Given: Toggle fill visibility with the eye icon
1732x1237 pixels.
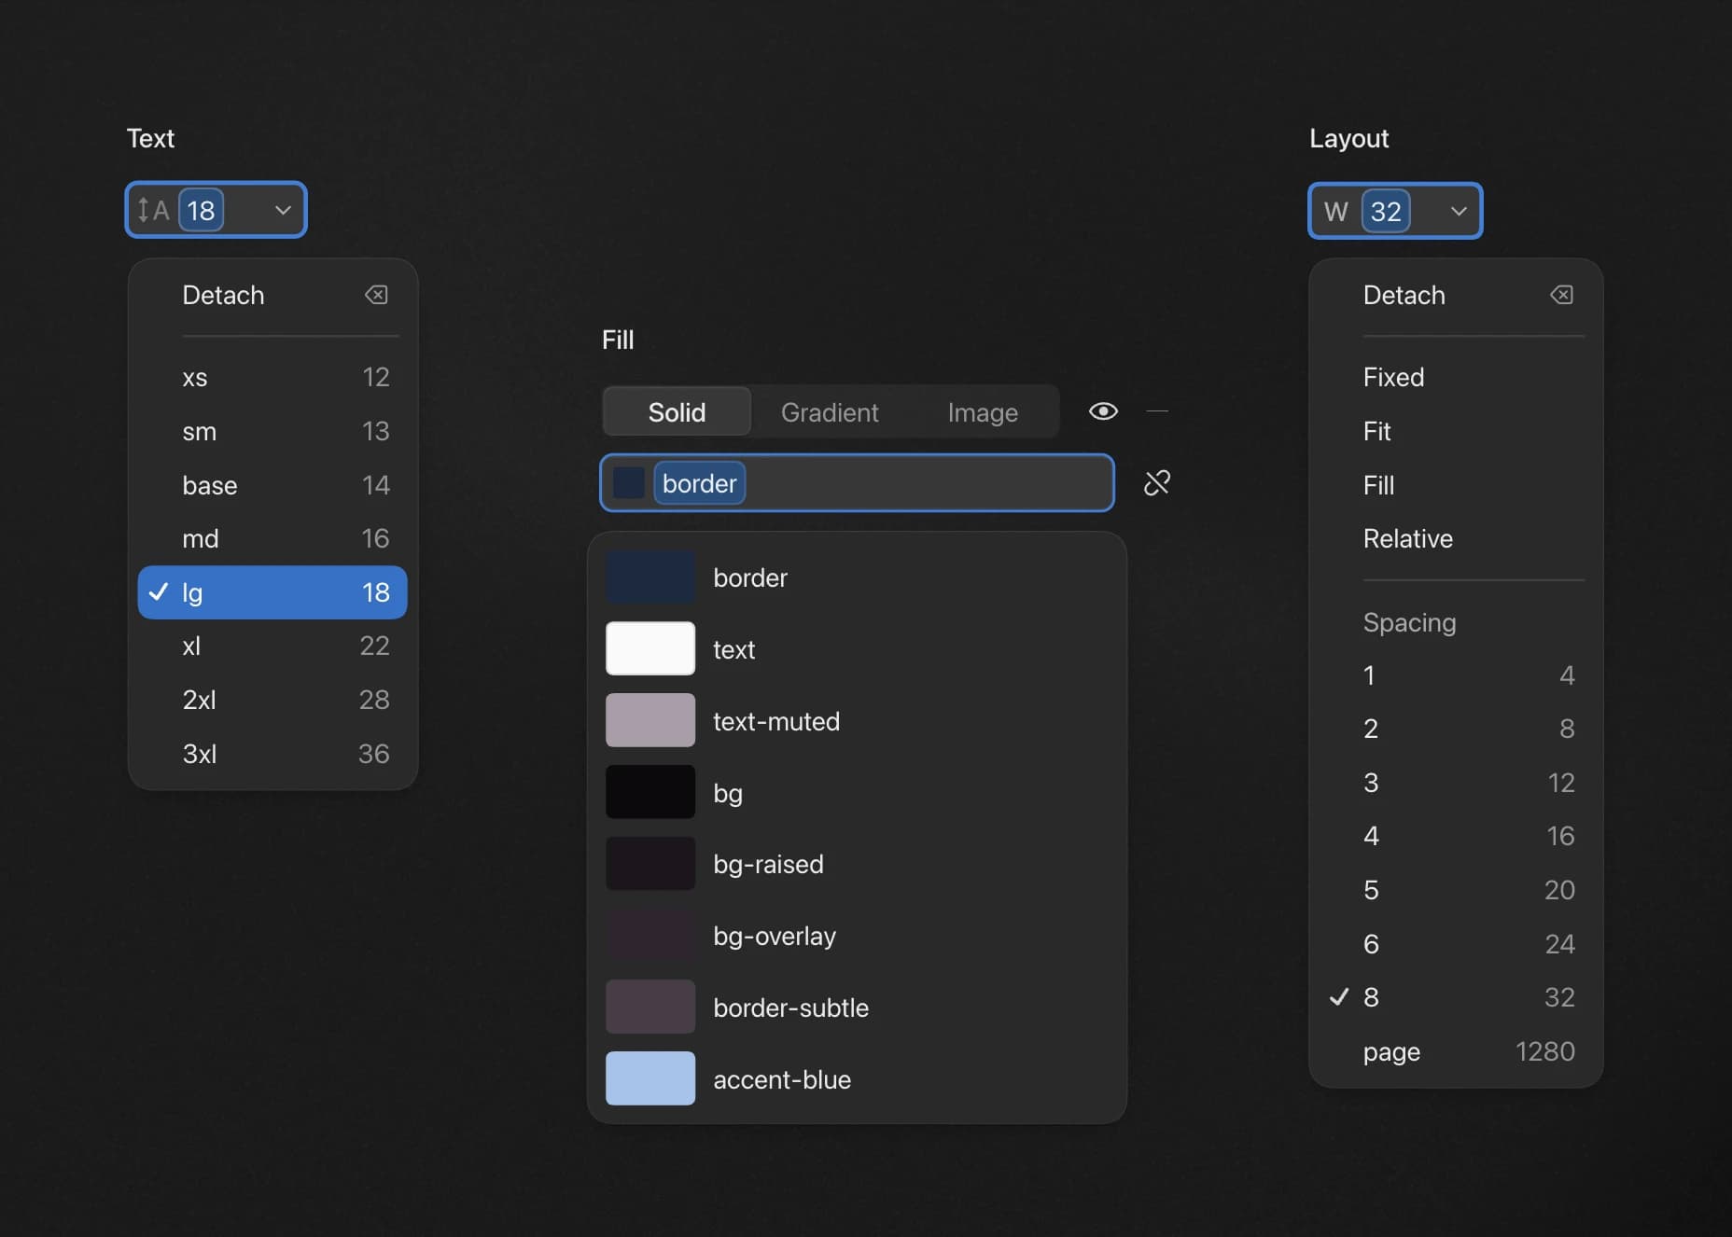Looking at the screenshot, I should click(1103, 410).
